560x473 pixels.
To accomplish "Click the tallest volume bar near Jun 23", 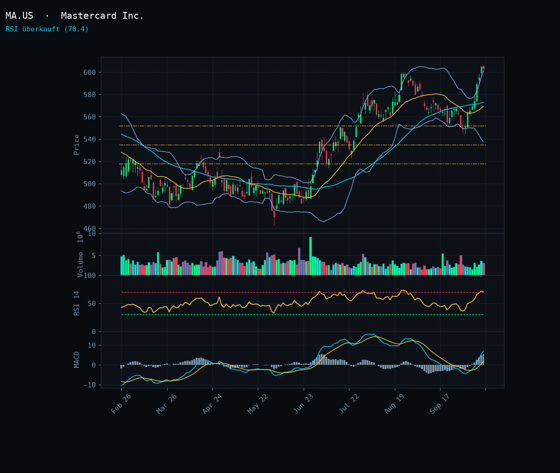I will point(311,256).
